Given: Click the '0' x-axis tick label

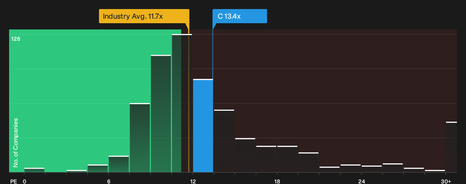Looking at the screenshot, I should pyautogui.click(x=24, y=181).
